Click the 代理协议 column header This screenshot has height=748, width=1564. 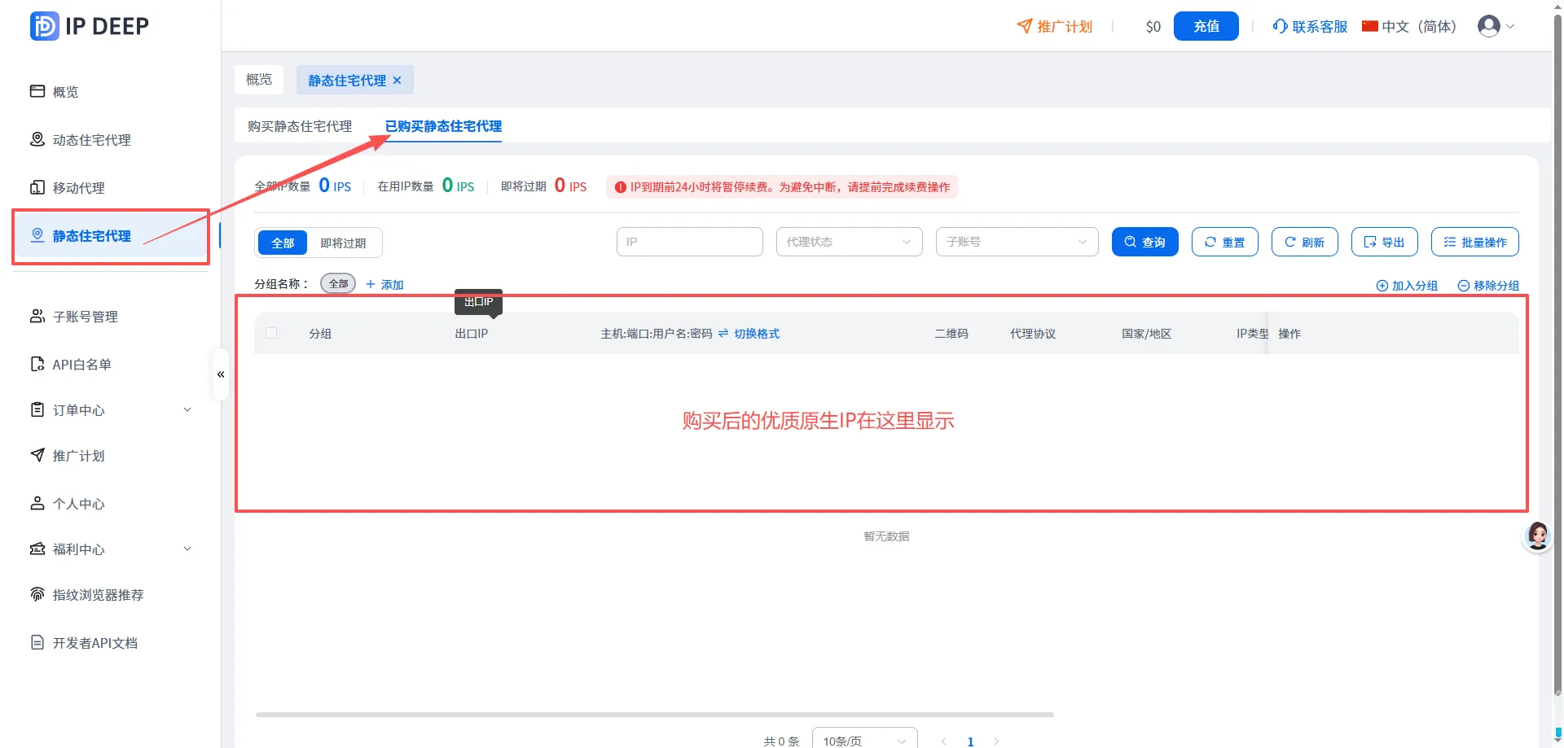1033,334
